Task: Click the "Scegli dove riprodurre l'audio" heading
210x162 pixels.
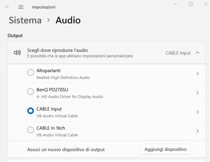Action: coord(57,50)
